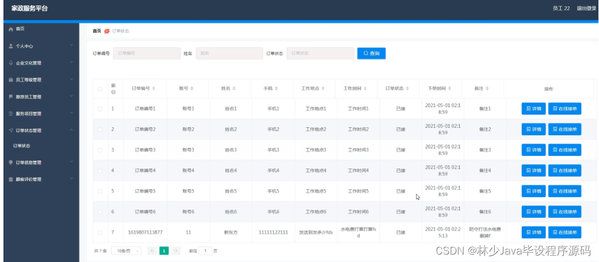The width and height of the screenshot is (599, 262).
Task: Expand the 顾客评价管理 menu chevron
Action: point(72,179)
